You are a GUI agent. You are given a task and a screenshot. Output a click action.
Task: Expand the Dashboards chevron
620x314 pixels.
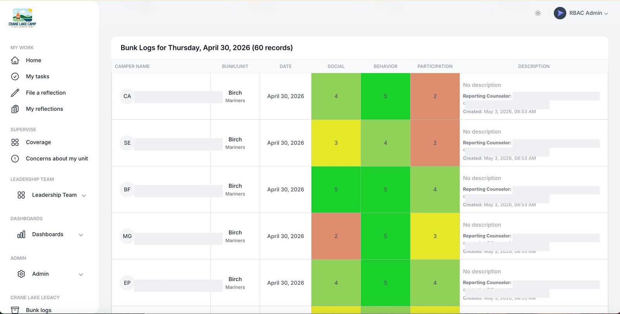click(81, 235)
